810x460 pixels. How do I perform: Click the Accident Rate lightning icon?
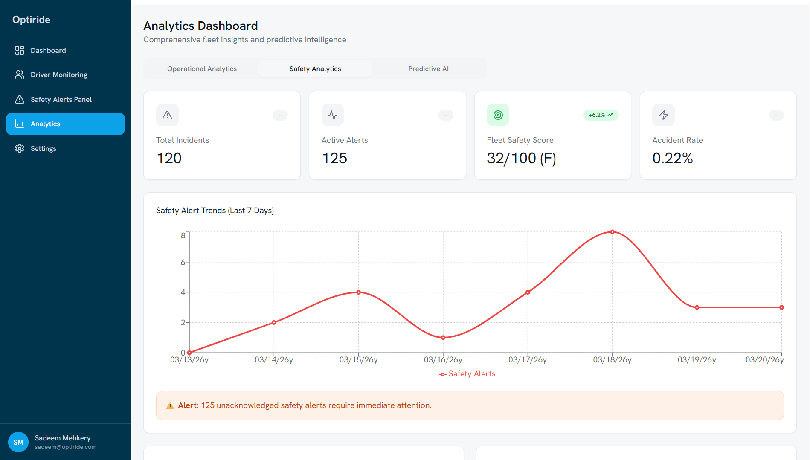[664, 115]
